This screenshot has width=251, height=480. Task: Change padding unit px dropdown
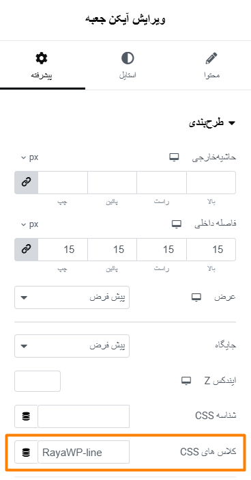point(29,224)
